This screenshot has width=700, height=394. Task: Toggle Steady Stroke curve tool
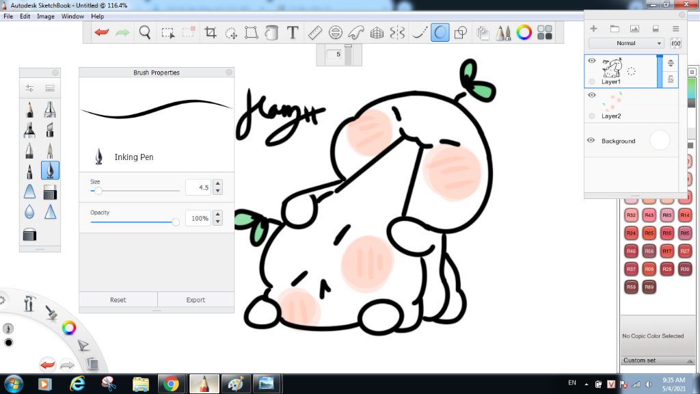pos(419,32)
